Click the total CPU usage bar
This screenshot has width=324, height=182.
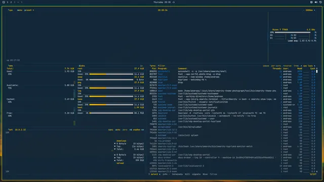tap(293, 32)
